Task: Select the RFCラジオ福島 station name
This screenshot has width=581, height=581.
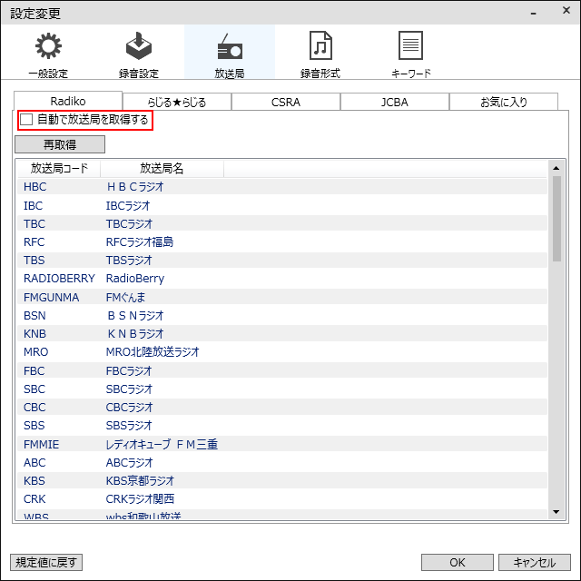Action: pos(140,242)
